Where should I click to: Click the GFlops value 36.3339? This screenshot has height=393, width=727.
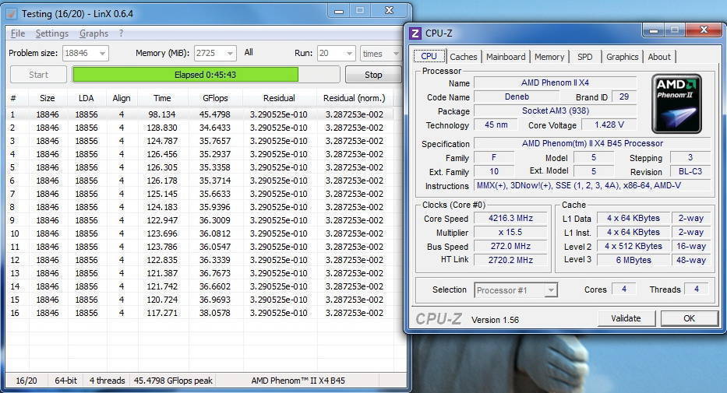tap(215, 260)
